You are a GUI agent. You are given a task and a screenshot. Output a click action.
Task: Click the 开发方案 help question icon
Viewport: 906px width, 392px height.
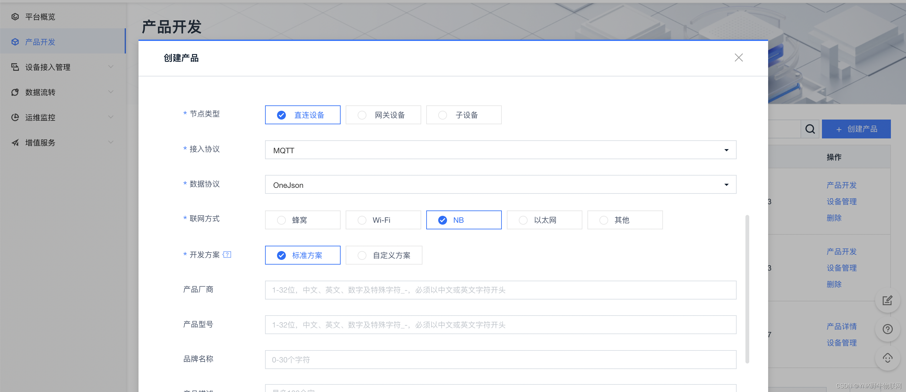(227, 255)
